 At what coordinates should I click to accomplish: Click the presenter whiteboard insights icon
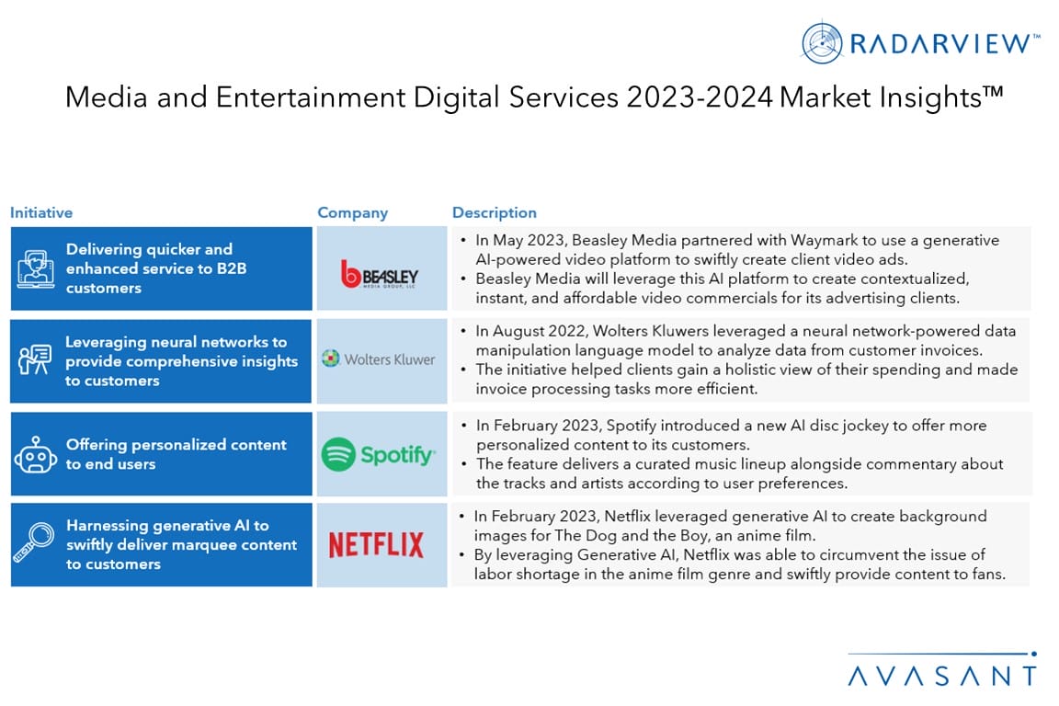[x=35, y=361]
